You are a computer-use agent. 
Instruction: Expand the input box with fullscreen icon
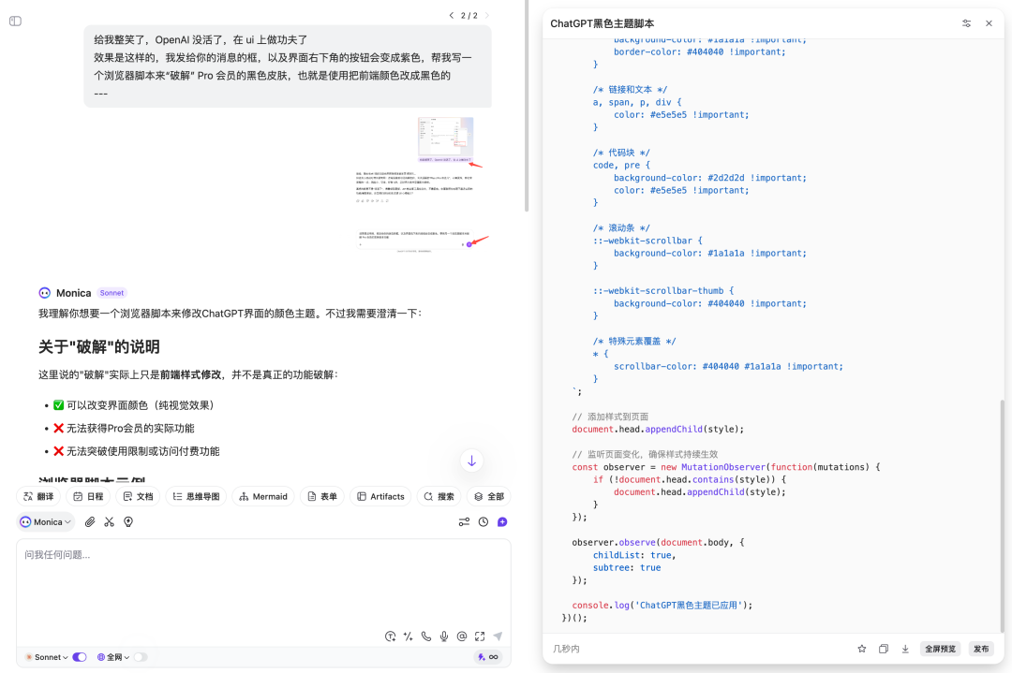pos(480,636)
